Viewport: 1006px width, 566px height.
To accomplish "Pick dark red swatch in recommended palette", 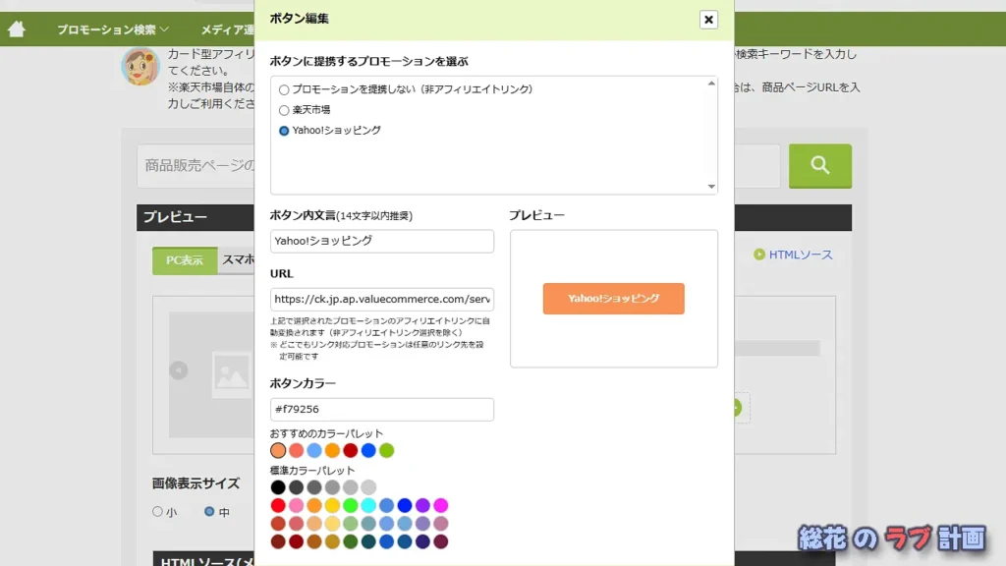I will click(x=351, y=450).
